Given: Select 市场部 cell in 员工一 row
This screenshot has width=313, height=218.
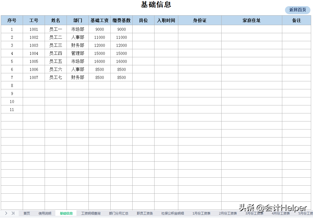Looking at the screenshot, I should coord(78,29).
